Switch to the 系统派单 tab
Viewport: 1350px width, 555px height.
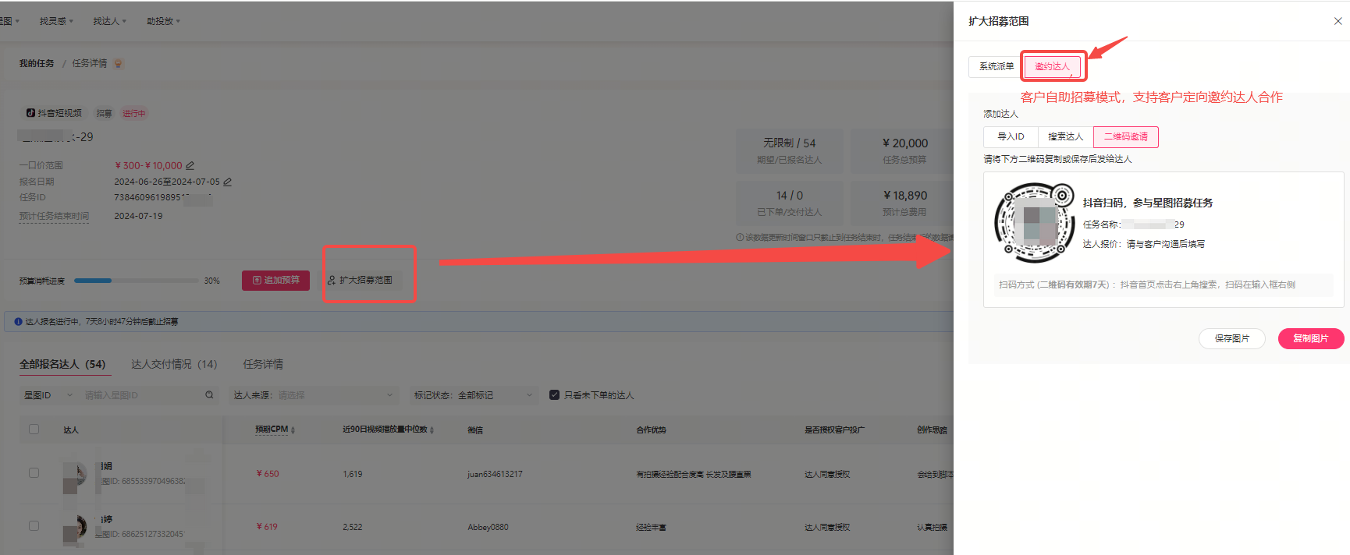pos(997,67)
